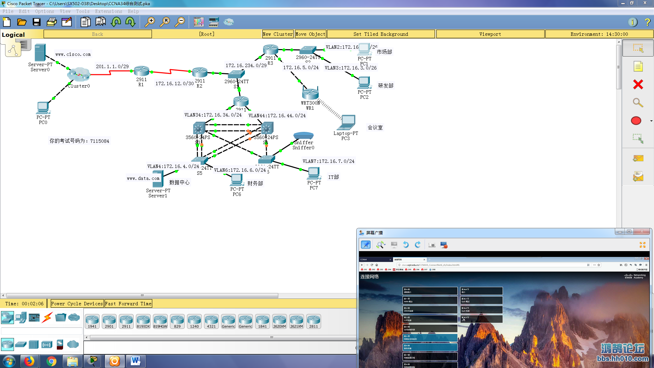Select the Components category
This screenshot has height=368, width=654.
click(34, 318)
